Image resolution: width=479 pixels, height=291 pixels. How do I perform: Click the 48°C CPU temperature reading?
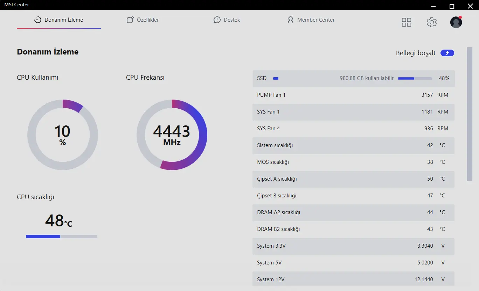coord(58,221)
